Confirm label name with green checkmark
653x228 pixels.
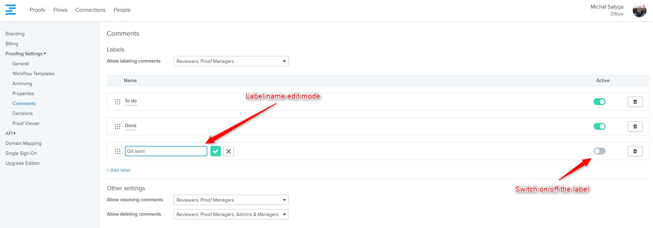(x=216, y=151)
